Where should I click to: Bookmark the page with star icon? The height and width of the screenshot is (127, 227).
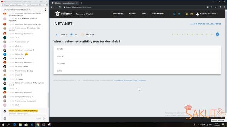(216, 7)
